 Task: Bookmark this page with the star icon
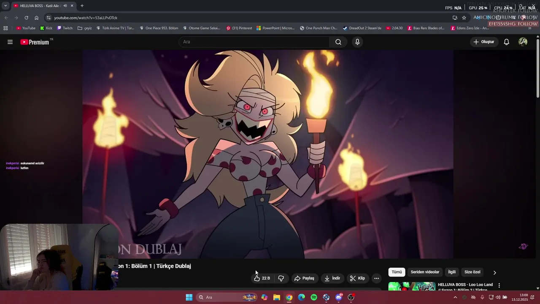point(464,18)
